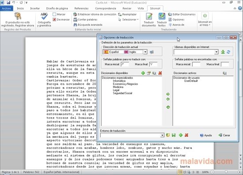Viewport: 243px width, 175px height.
Task: Click Contar palabras in the ribbon
Action: point(85,19)
